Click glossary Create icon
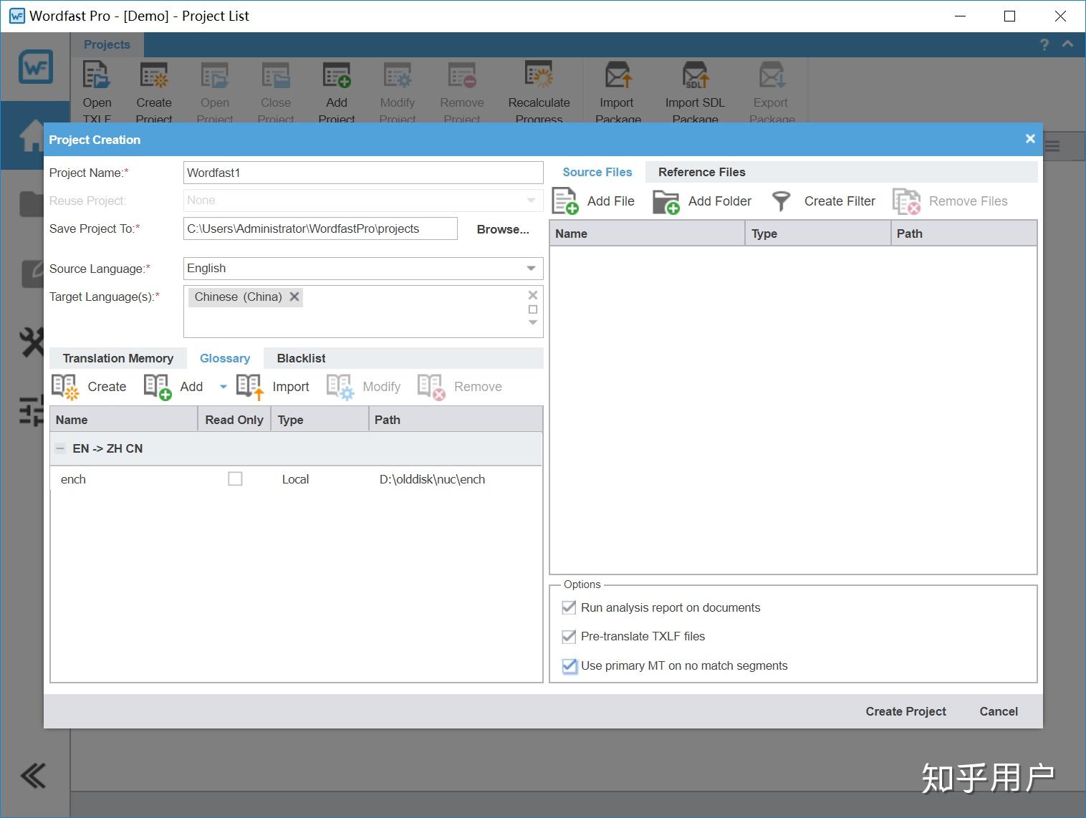This screenshot has height=818, width=1086. pyautogui.click(x=65, y=387)
